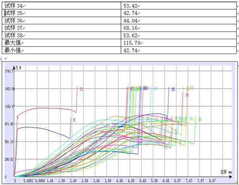Select the 试样 37 row label
This screenshot has height=185, width=239.
click(x=13, y=28)
